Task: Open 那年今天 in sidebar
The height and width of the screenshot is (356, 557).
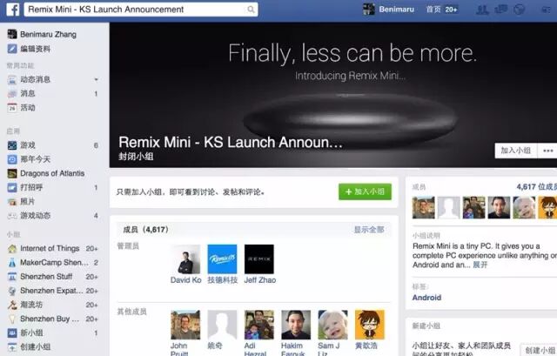Action: coord(35,159)
